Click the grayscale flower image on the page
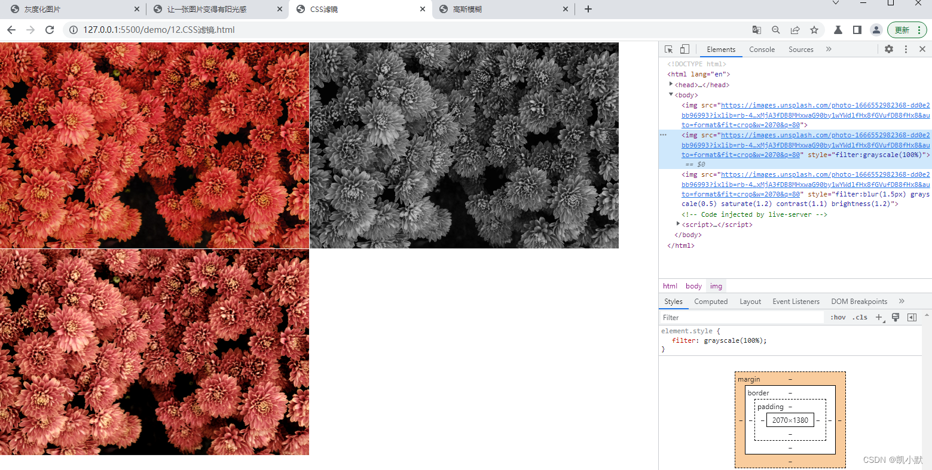932x470 pixels. tap(464, 145)
